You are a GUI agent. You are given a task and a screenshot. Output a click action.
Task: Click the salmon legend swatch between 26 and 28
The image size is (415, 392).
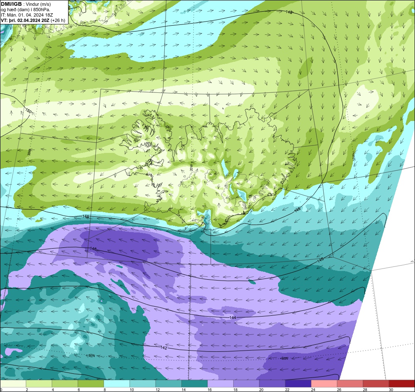(350, 384)
